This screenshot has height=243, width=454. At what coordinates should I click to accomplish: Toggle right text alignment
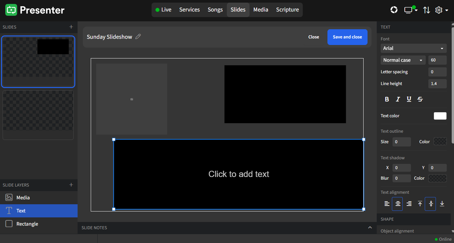[409, 204]
